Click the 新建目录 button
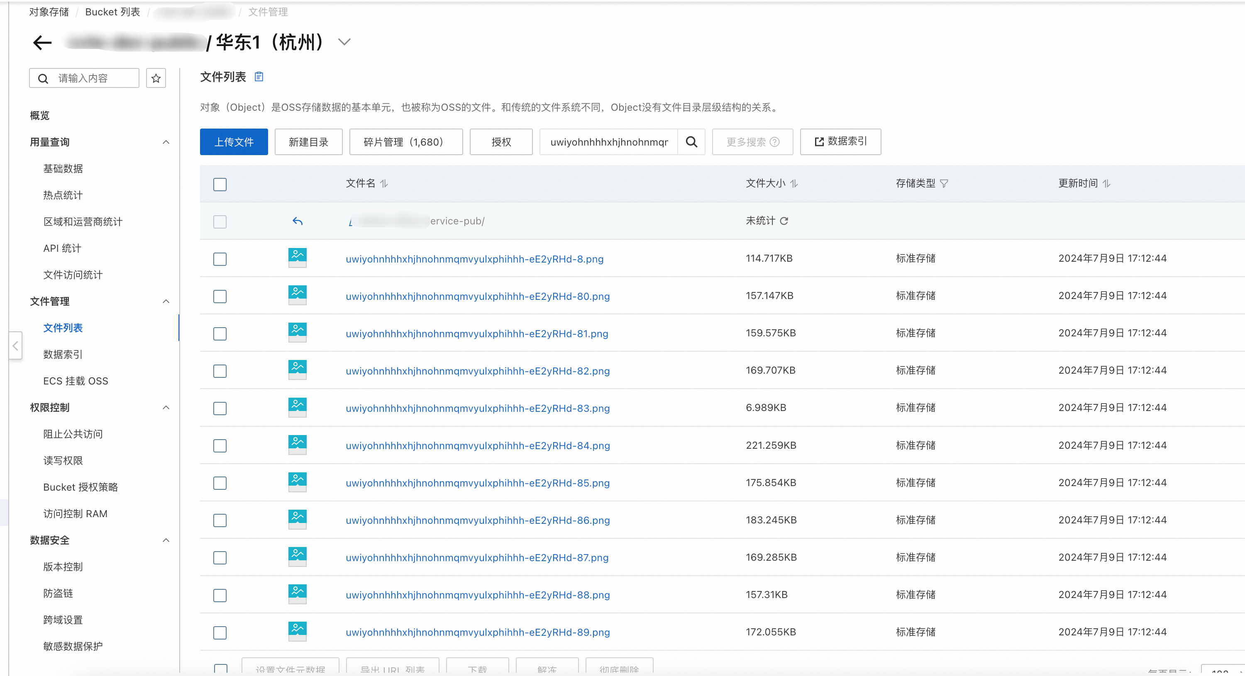Viewport: 1245px width, 676px height. point(308,142)
